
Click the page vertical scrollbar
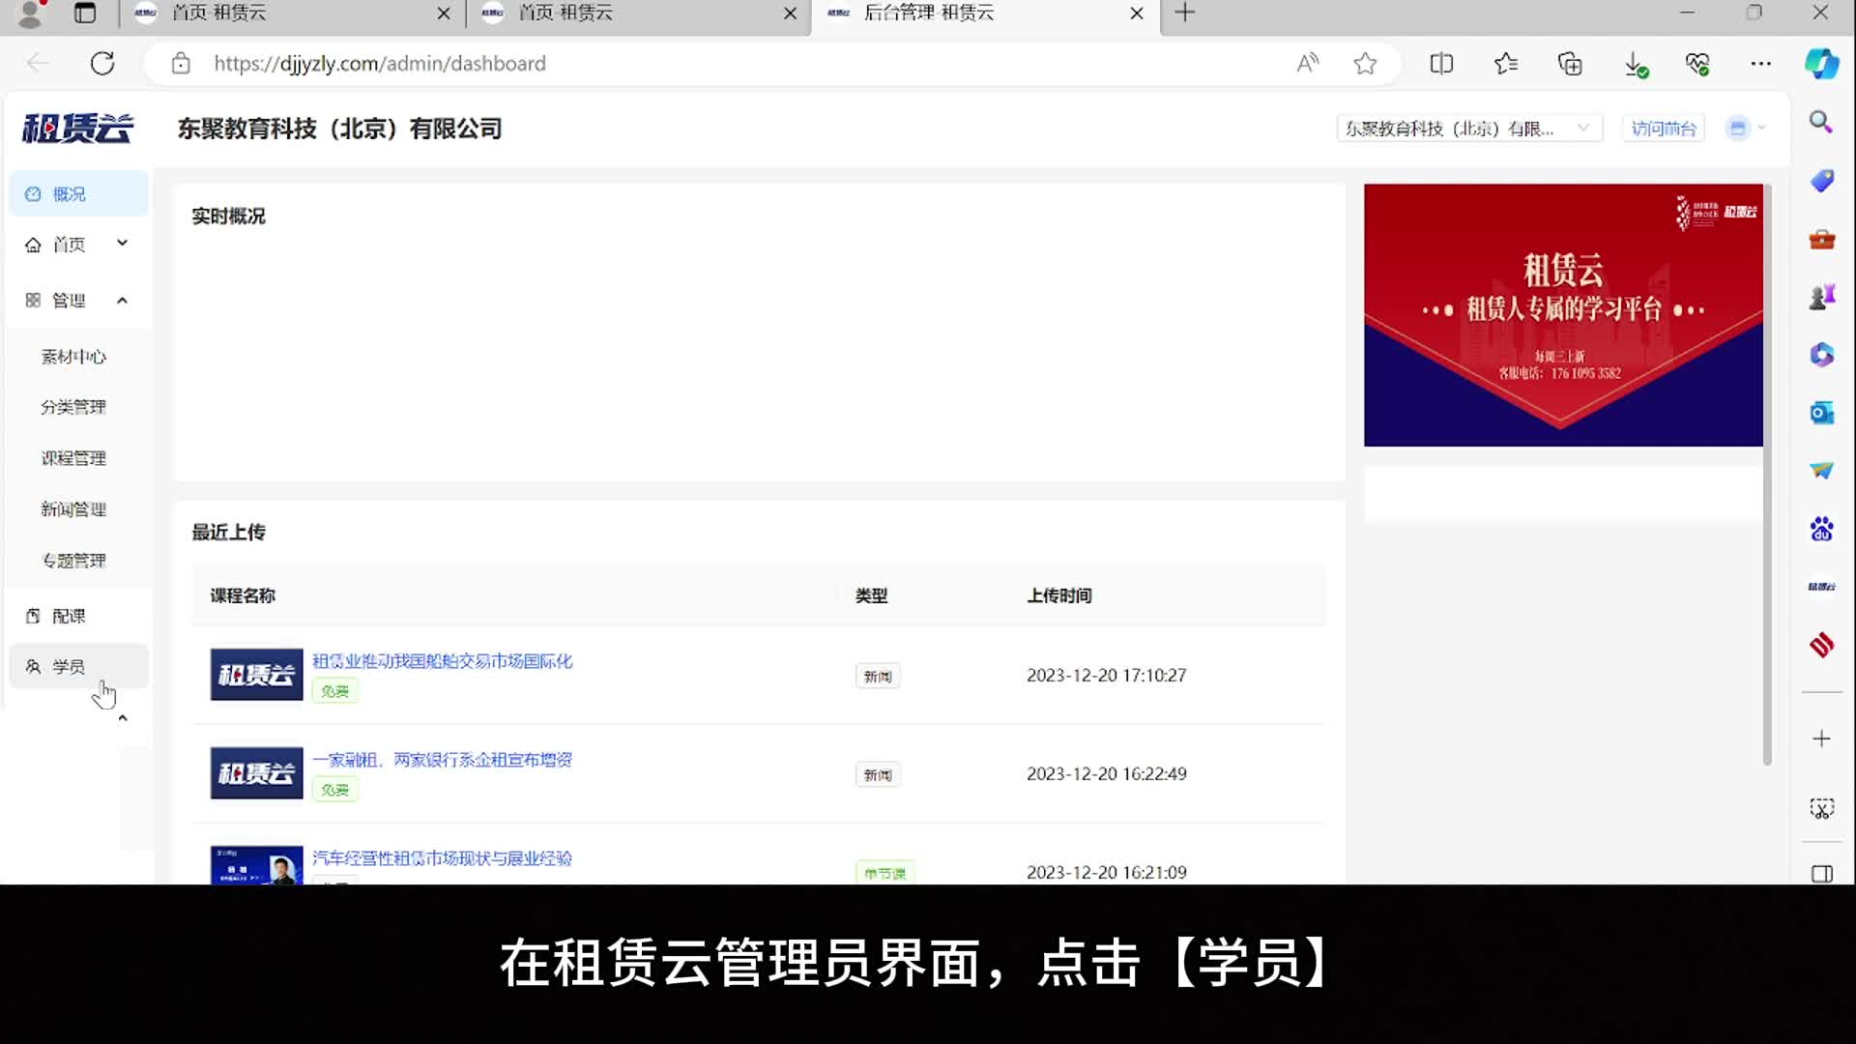click(x=1767, y=474)
